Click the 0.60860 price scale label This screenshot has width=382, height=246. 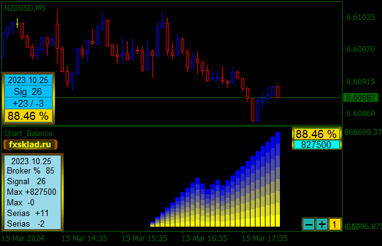(361, 114)
